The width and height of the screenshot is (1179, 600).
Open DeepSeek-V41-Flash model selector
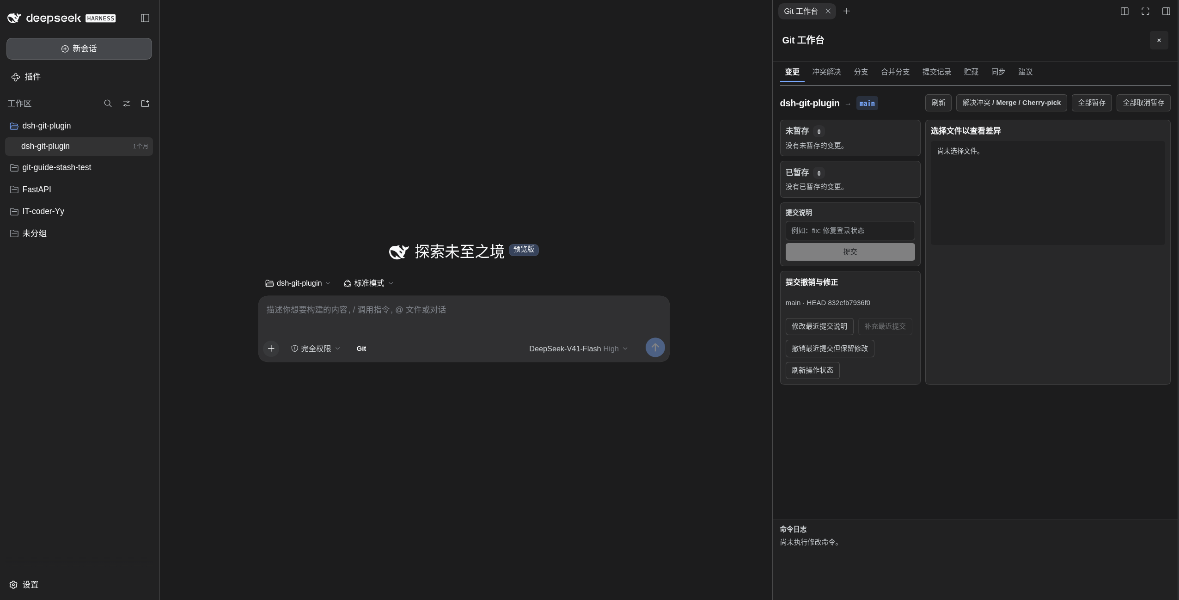(578, 349)
